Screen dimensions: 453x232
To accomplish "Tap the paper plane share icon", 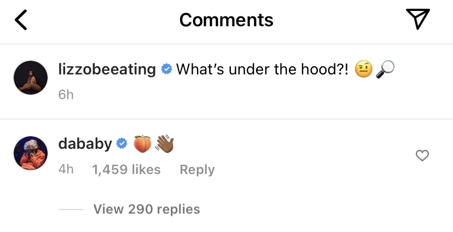I will coord(418,19).
